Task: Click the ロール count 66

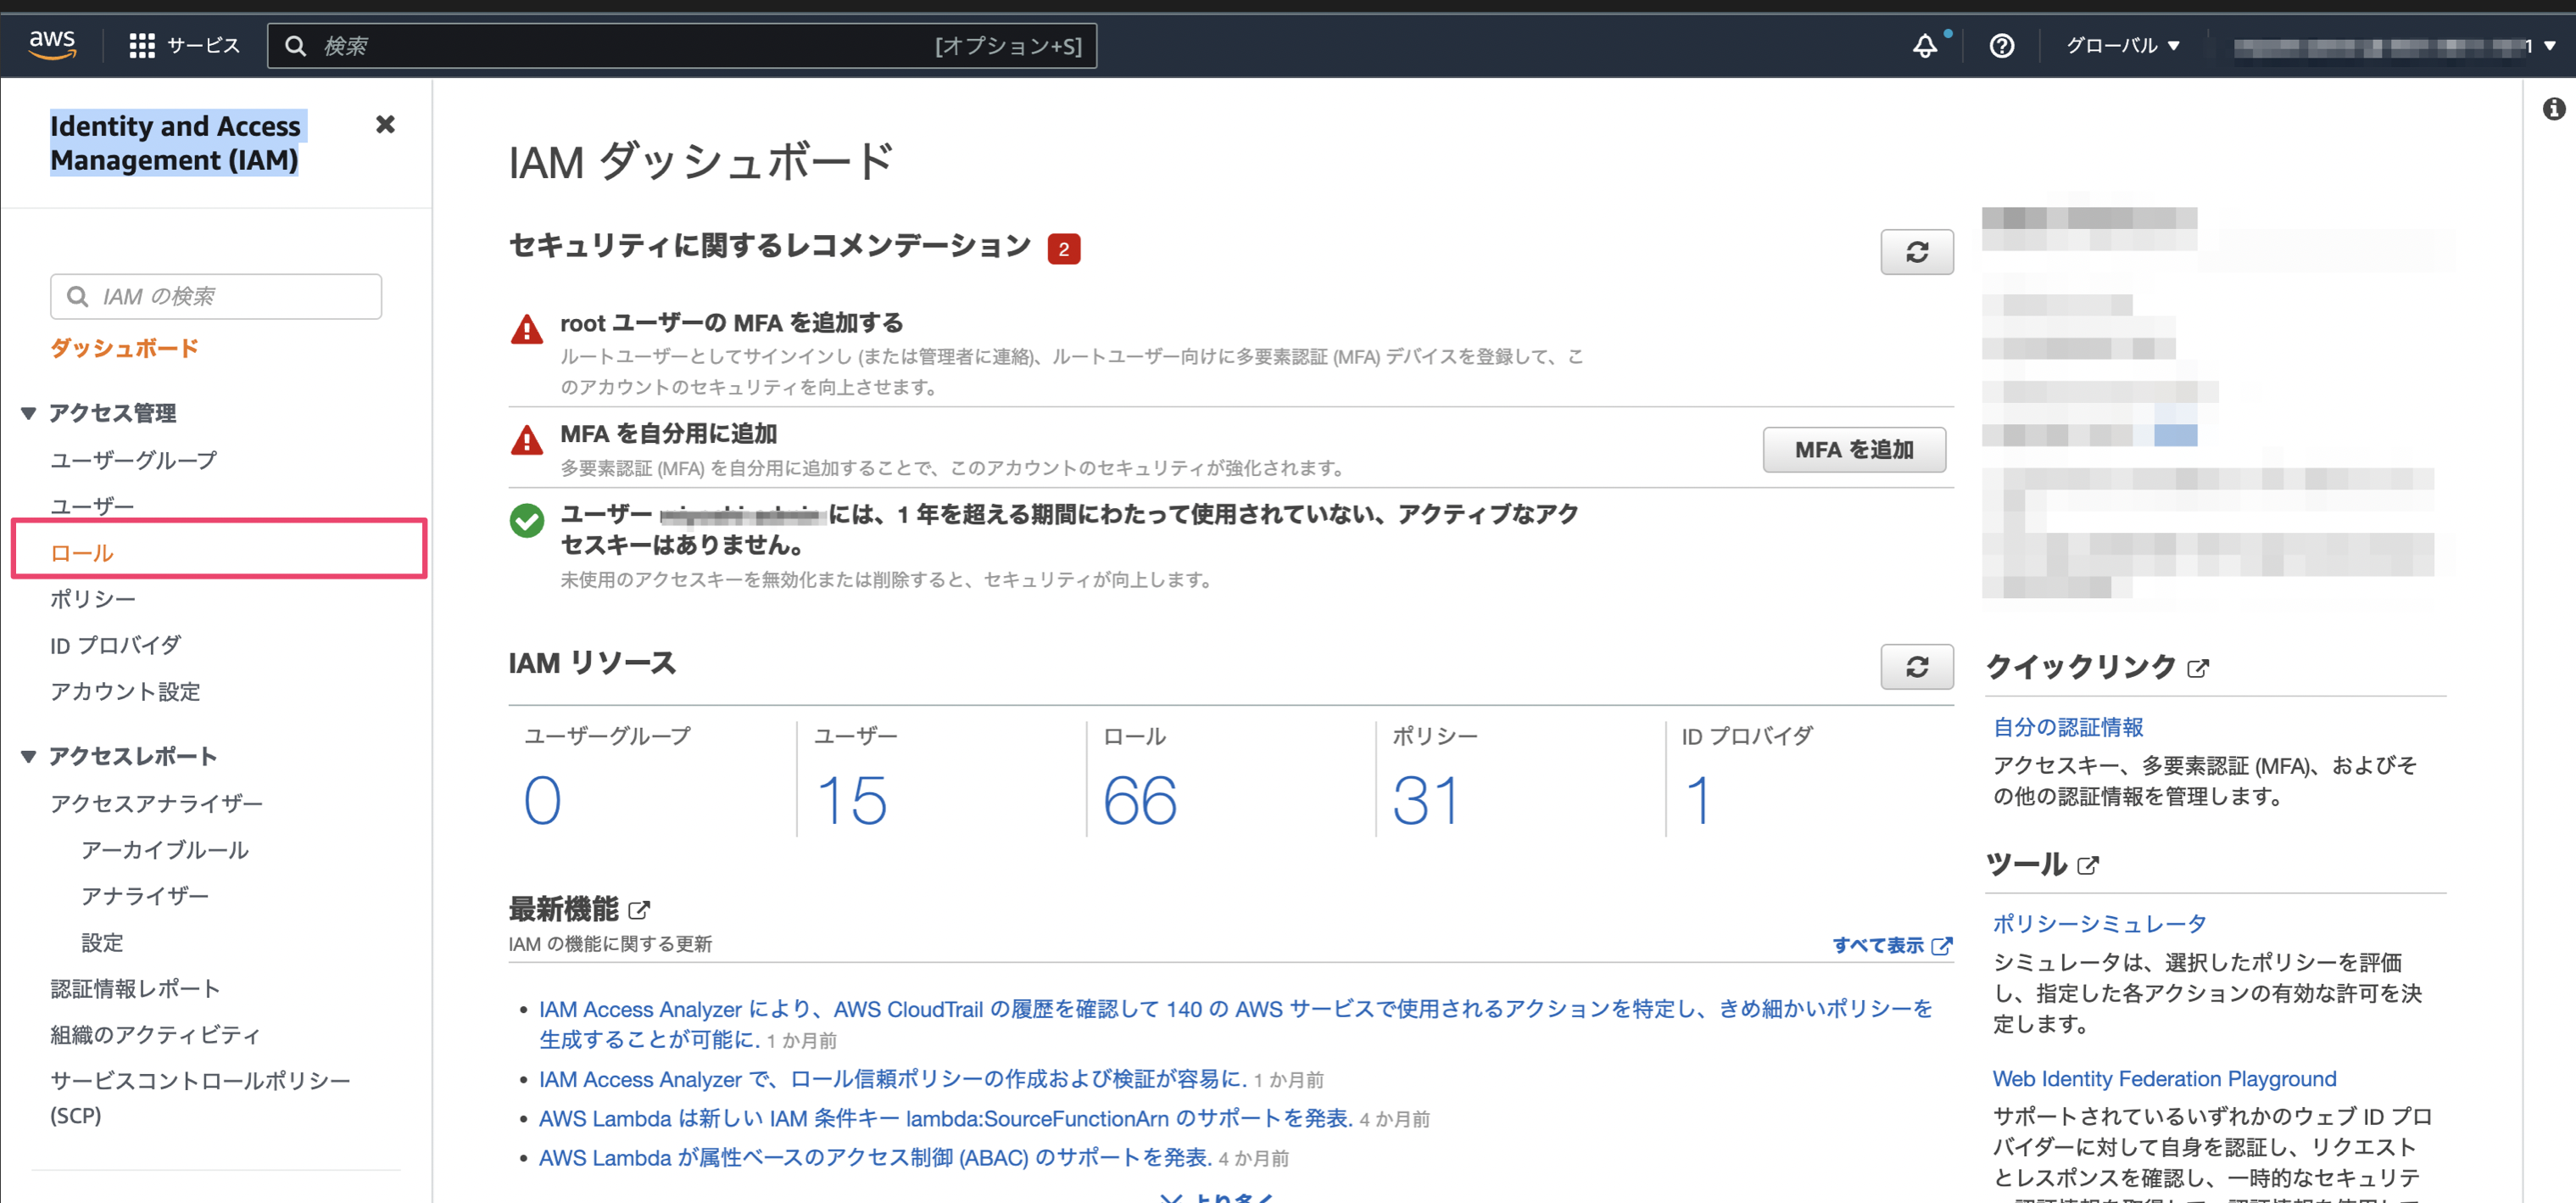Action: pyautogui.click(x=1140, y=801)
